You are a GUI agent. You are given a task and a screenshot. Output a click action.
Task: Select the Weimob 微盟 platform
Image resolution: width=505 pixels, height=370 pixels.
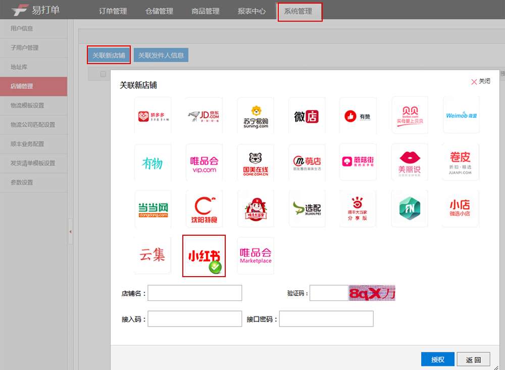461,115
